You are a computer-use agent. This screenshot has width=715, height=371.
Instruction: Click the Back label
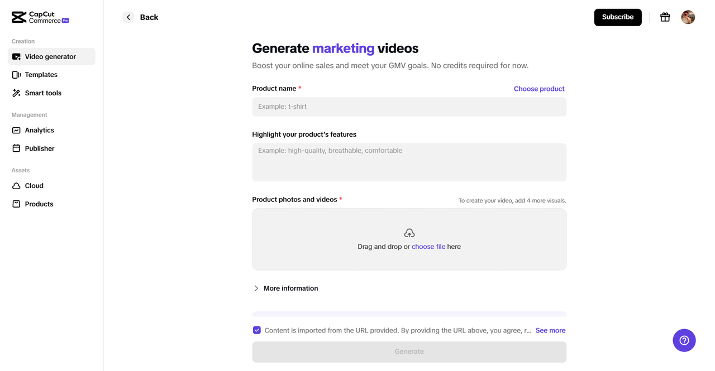pos(149,17)
